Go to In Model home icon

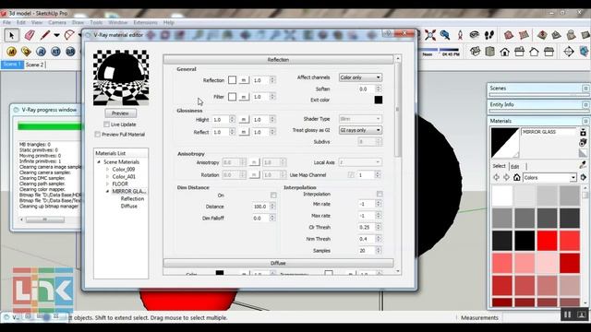tap(517, 177)
